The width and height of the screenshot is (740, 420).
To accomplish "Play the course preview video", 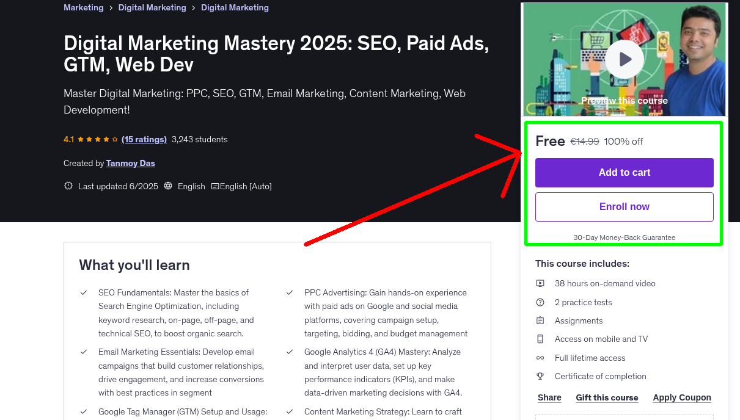I will click(x=624, y=59).
